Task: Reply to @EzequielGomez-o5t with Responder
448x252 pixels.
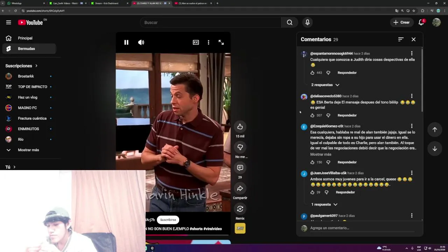Action: [x=347, y=162]
